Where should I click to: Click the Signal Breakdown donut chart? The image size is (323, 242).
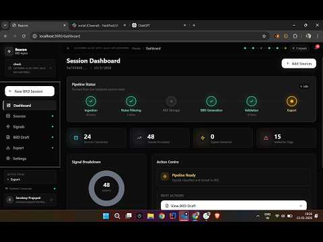[x=106, y=188]
